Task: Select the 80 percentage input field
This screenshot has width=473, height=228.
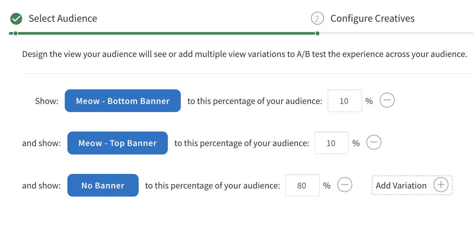Action: (302, 185)
